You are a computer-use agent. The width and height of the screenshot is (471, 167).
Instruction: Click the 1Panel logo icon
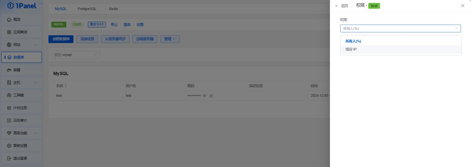point(10,6)
